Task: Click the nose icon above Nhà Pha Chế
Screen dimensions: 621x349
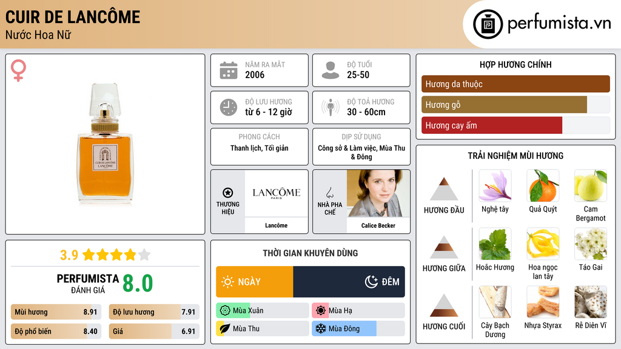Action: 330,193
